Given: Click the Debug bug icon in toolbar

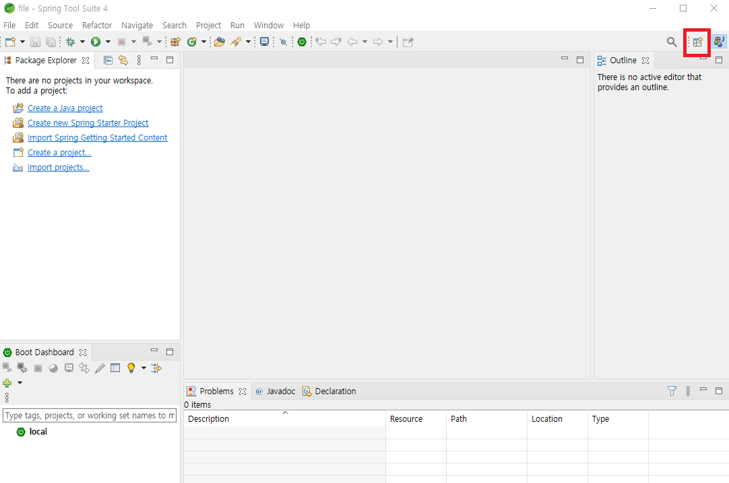Looking at the screenshot, I should [71, 42].
